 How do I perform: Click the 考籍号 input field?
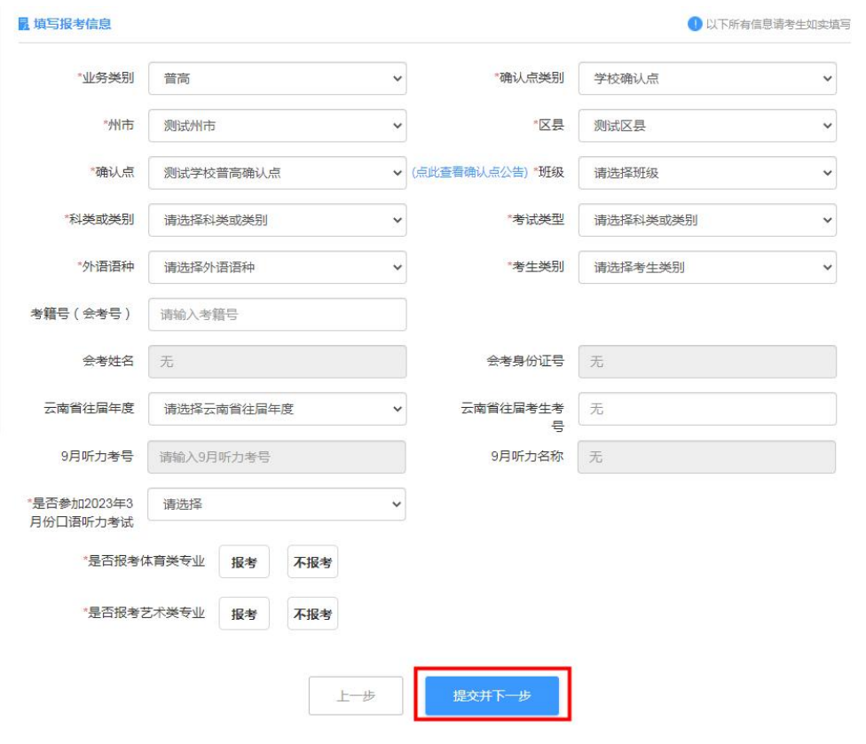pyautogui.click(x=277, y=315)
